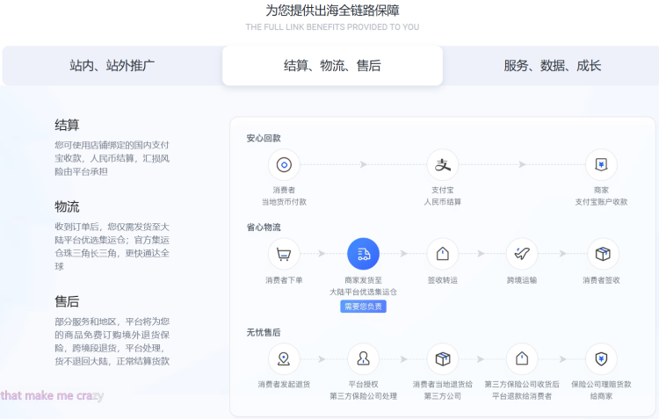This screenshot has height=419, width=659.
Task: Click the 省心物流 section title
Action: (x=264, y=228)
